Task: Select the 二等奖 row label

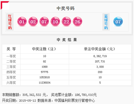Action: [11, 61]
